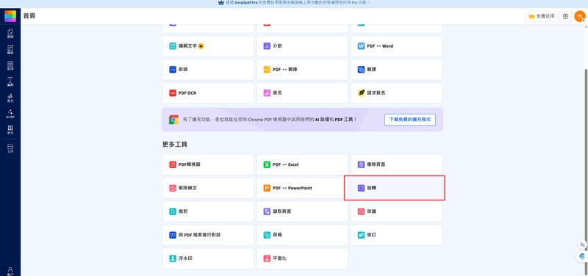Image resolution: width=588 pixels, height=276 pixels.
Task: Open the 翻譯 translate tool
Action: [x=396, y=69]
